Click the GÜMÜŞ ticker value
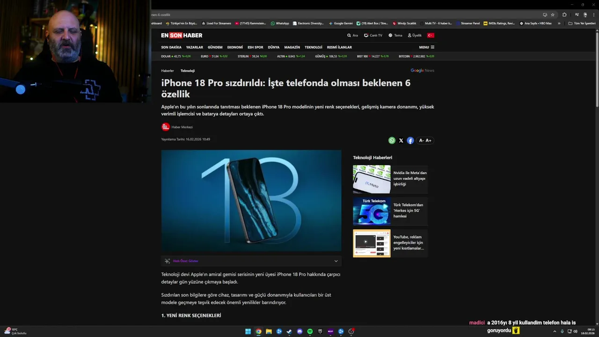Screen dimensions: 599x337 (333, 56)
